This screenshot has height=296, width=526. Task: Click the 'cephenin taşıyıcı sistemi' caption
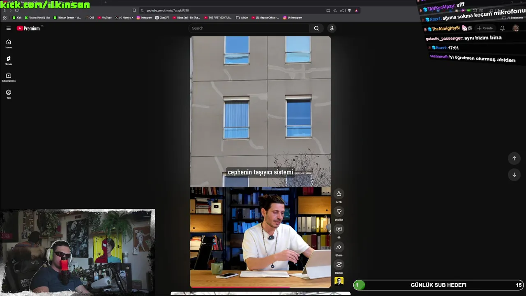coord(261,172)
